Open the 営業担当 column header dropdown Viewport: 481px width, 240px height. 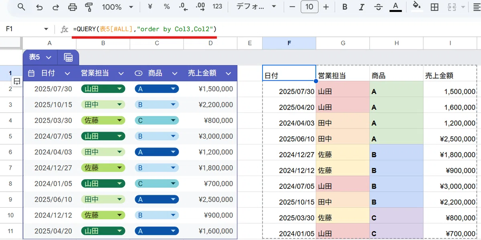(x=121, y=73)
